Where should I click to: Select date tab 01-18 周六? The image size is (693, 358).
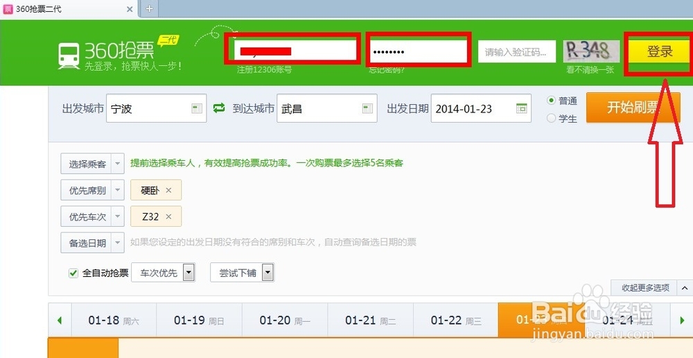click(114, 320)
